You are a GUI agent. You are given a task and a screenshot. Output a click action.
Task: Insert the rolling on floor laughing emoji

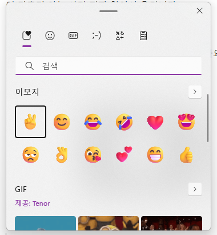(124, 122)
